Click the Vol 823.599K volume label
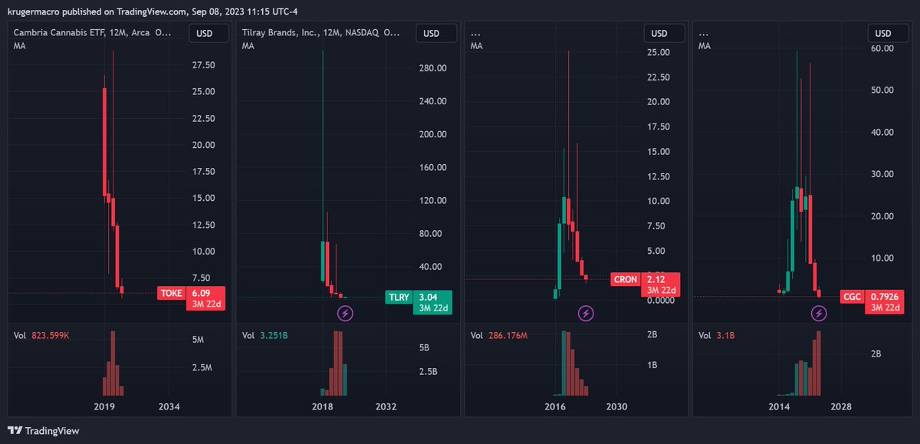 (41, 336)
